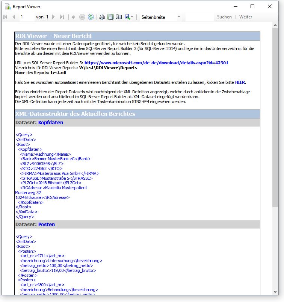Open the Microsoft Report Builder download URL
This screenshot has width=284, height=302.
156,63
